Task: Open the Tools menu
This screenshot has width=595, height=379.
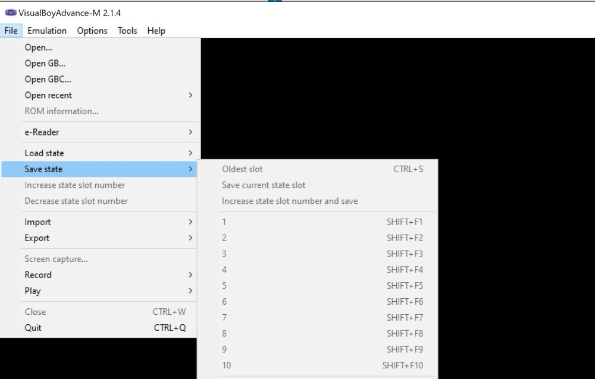Action: click(127, 30)
